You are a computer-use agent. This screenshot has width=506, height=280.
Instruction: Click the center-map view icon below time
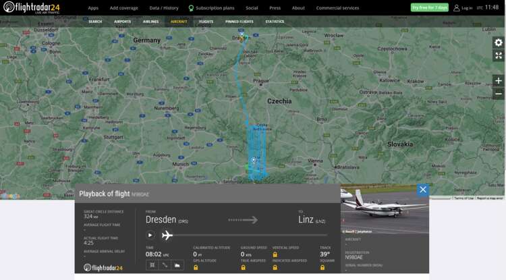[152, 265]
